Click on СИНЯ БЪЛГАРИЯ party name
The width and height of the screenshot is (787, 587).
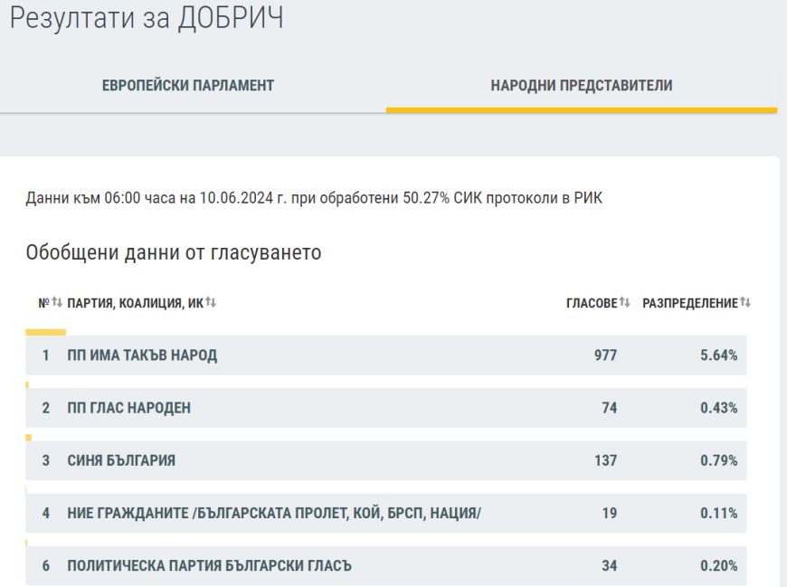point(121,461)
